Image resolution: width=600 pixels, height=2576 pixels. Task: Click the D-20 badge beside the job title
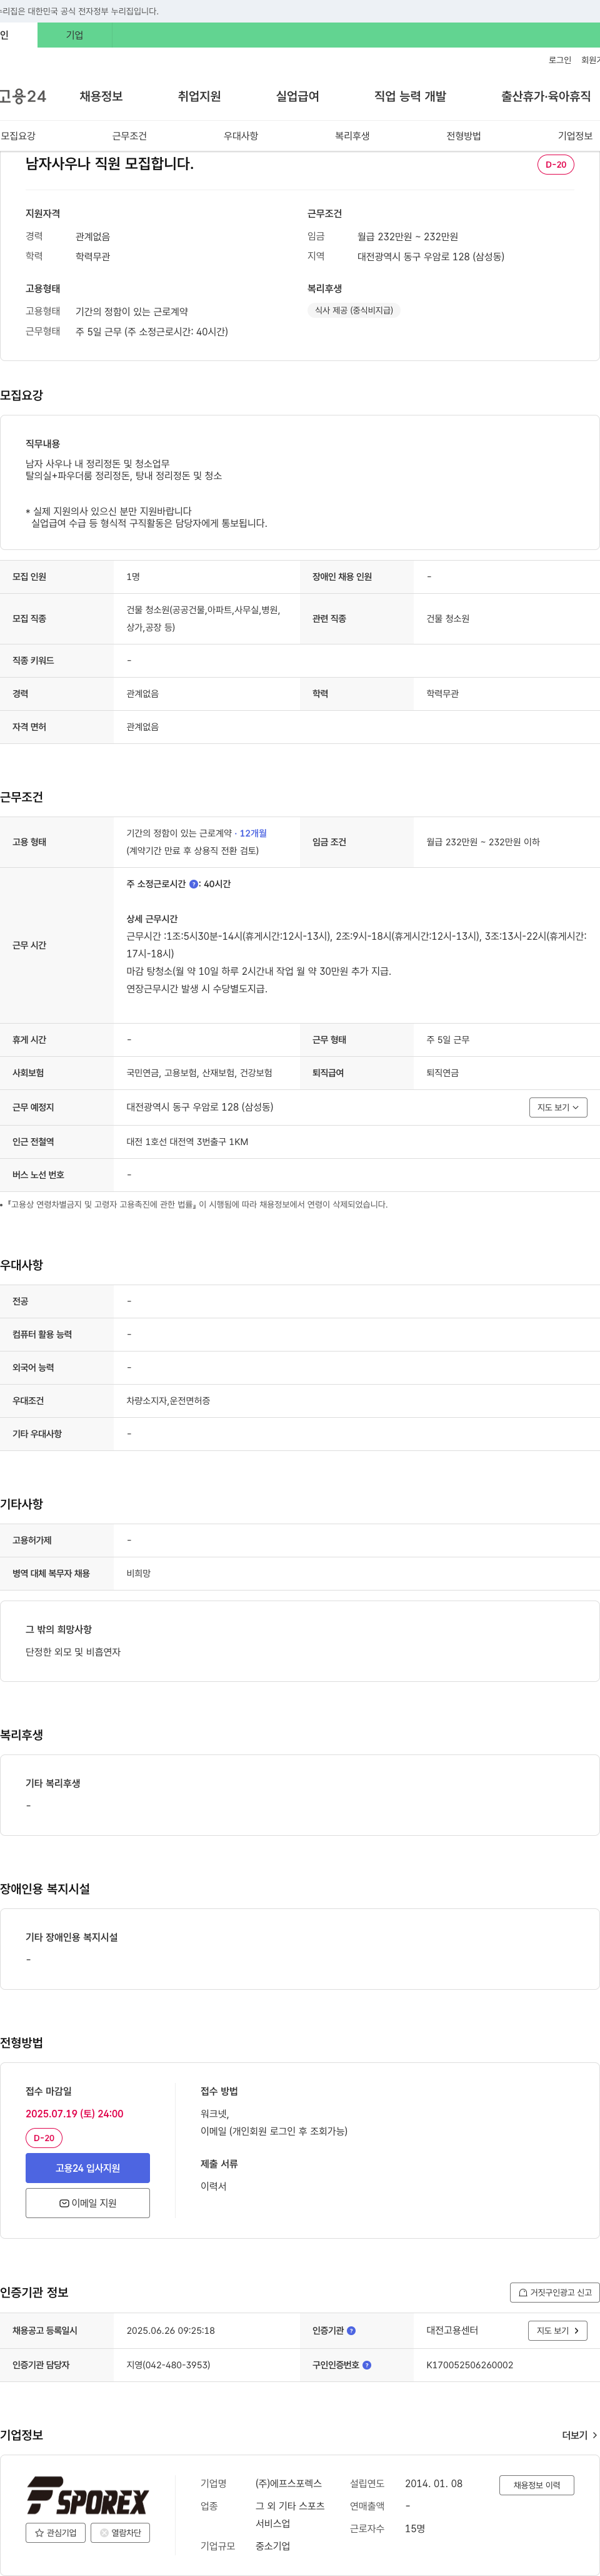555,165
